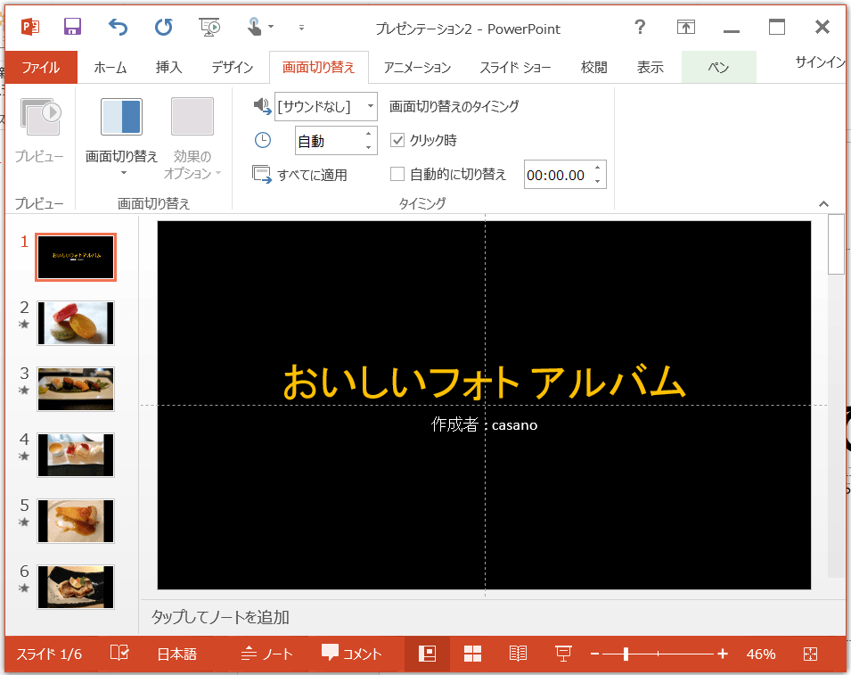Screen dimensions: 851x675
Task: Enable 自動的に切り替え checkbox
Action: click(398, 174)
